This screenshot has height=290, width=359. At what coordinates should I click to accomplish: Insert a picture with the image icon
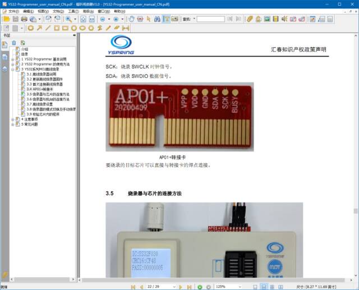click(267, 19)
